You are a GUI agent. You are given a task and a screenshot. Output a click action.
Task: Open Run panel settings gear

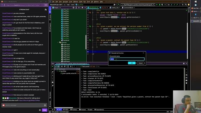184,63
